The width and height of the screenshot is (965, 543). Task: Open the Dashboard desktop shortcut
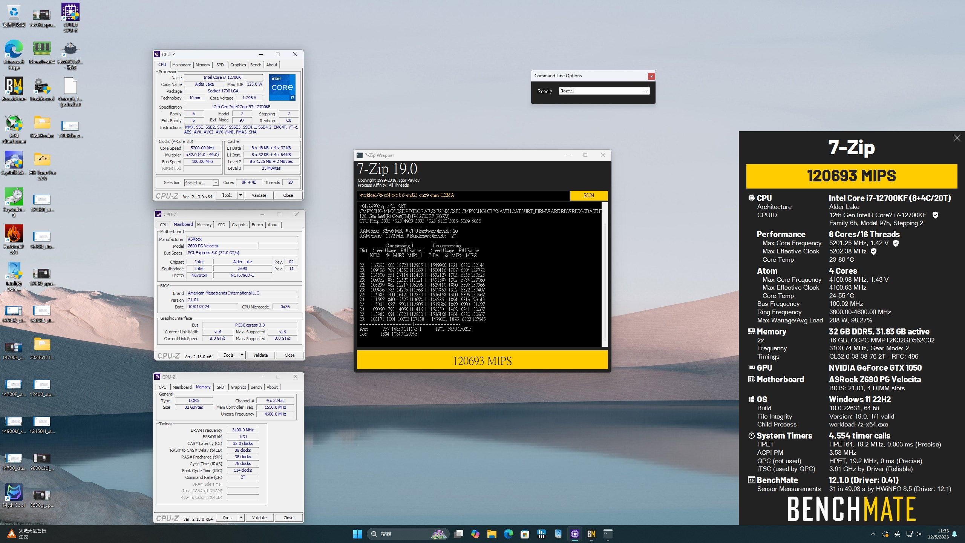(42, 89)
